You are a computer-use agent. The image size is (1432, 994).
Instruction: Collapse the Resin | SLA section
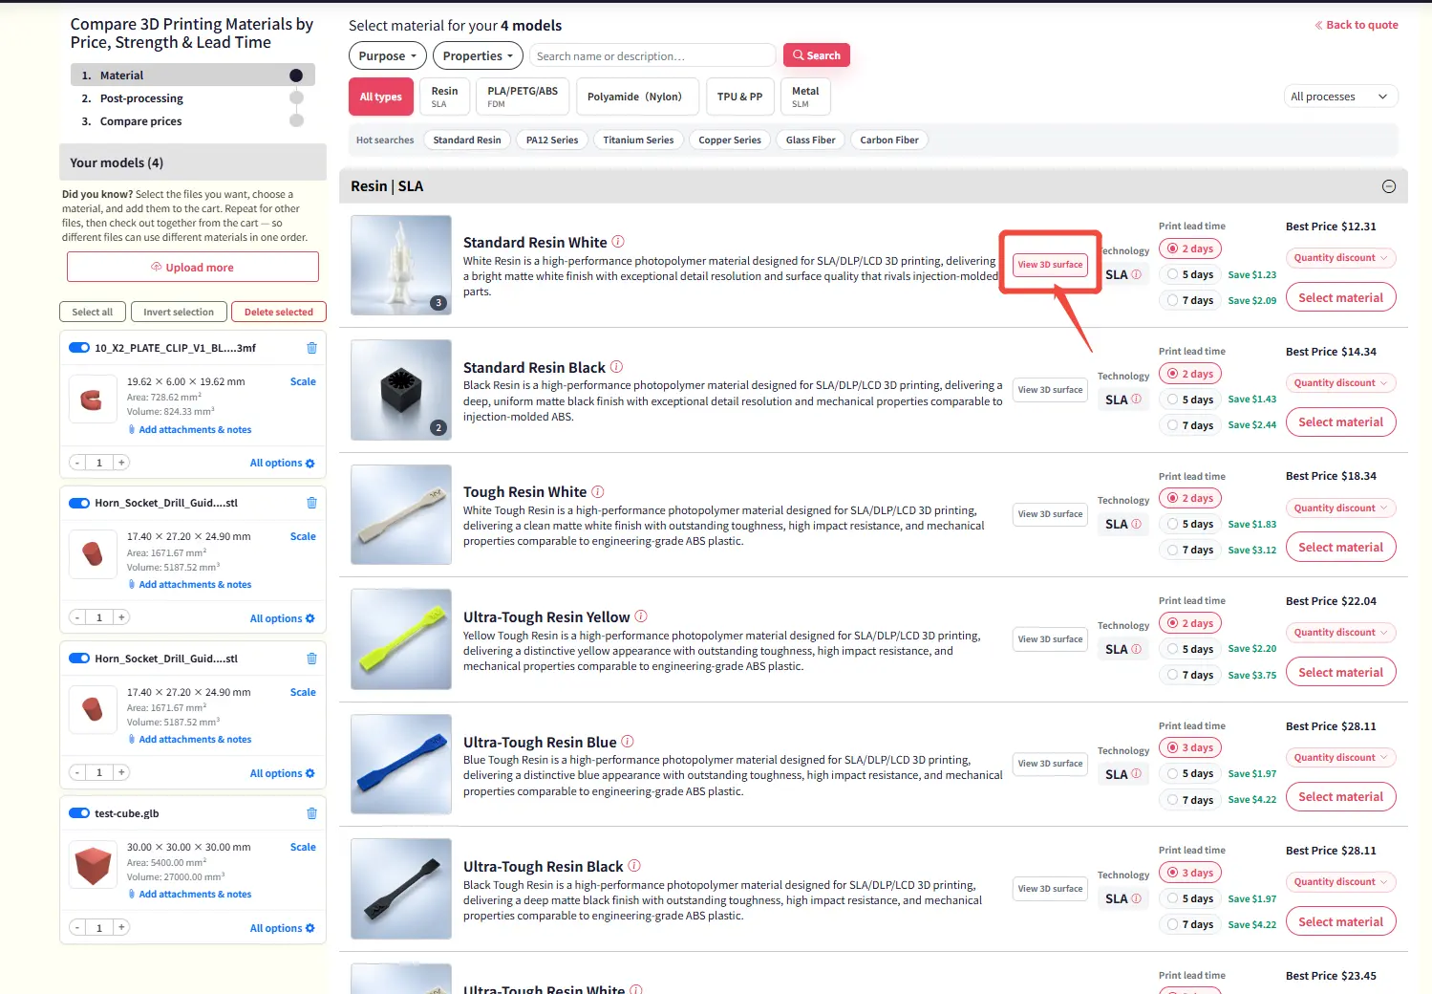point(1389,186)
